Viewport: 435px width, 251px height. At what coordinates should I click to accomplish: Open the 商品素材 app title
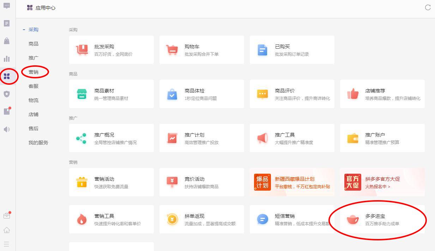pos(104,91)
